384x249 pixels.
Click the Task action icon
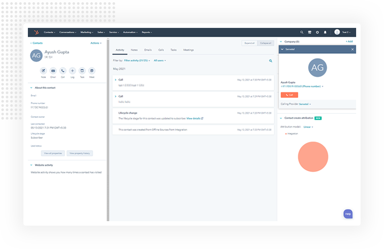pos(82,71)
